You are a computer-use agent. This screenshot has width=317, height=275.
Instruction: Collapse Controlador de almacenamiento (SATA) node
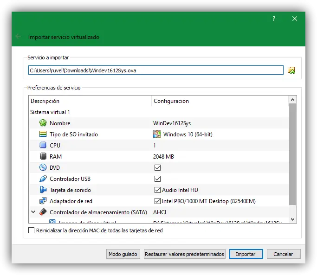tap(33, 212)
